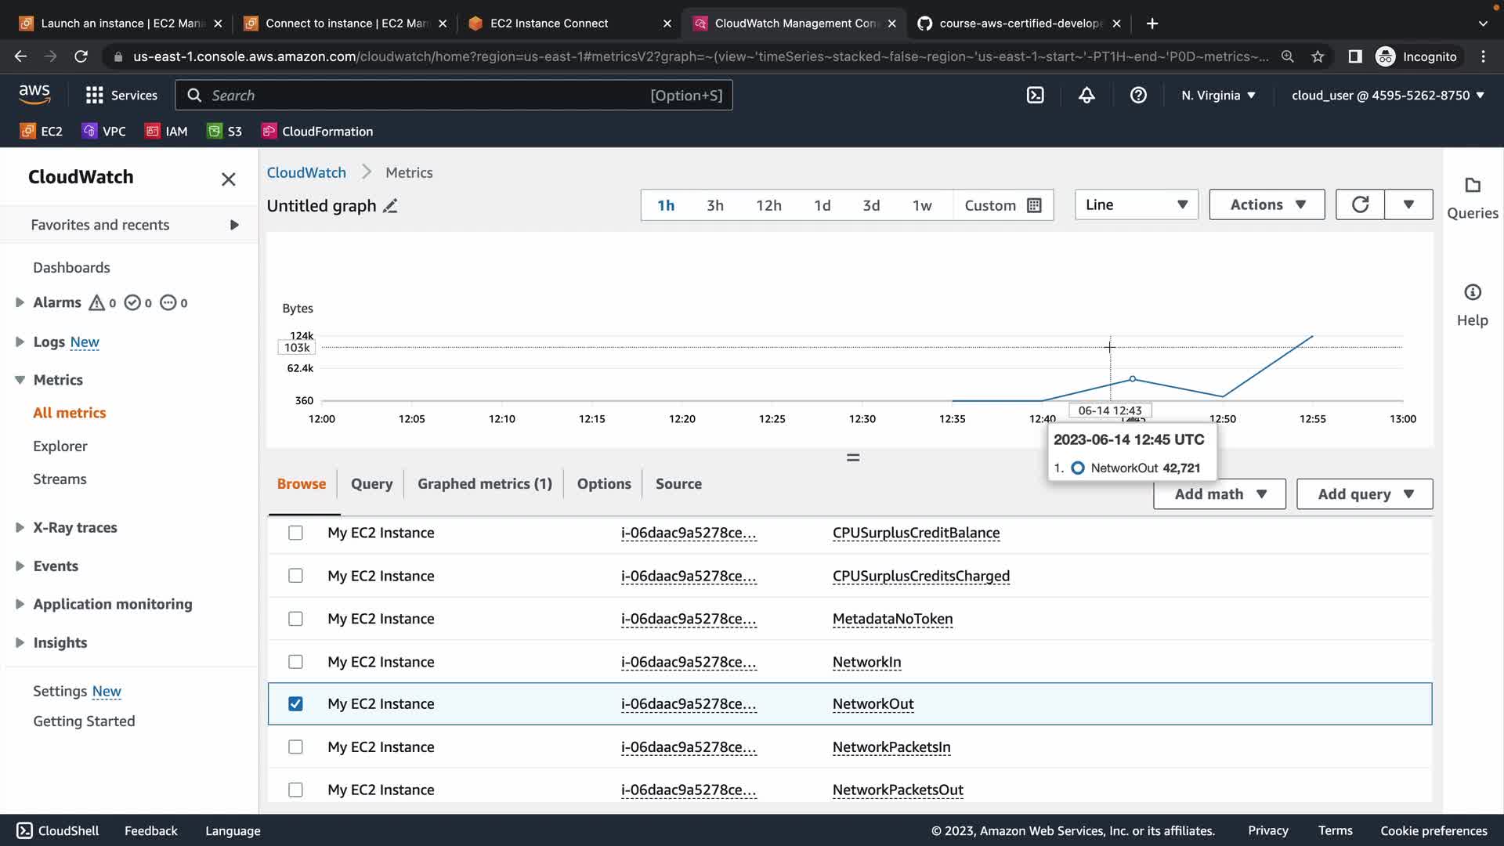Refresh the graph

tap(1360, 204)
